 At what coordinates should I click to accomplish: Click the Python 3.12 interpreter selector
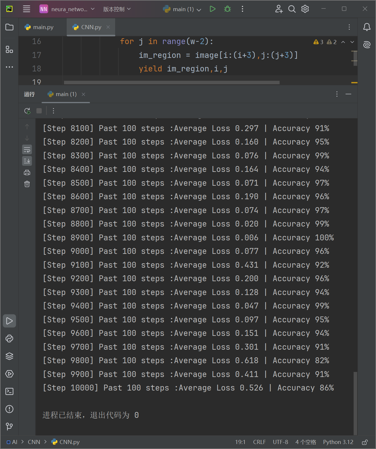point(338,442)
